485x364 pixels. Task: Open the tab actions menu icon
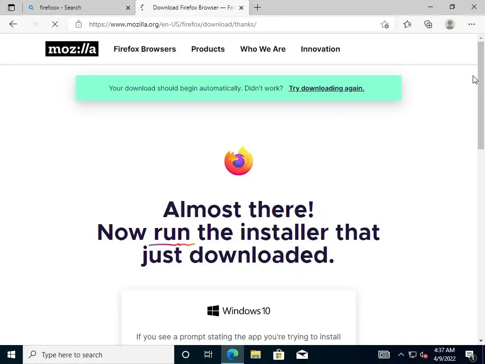pos(11,8)
